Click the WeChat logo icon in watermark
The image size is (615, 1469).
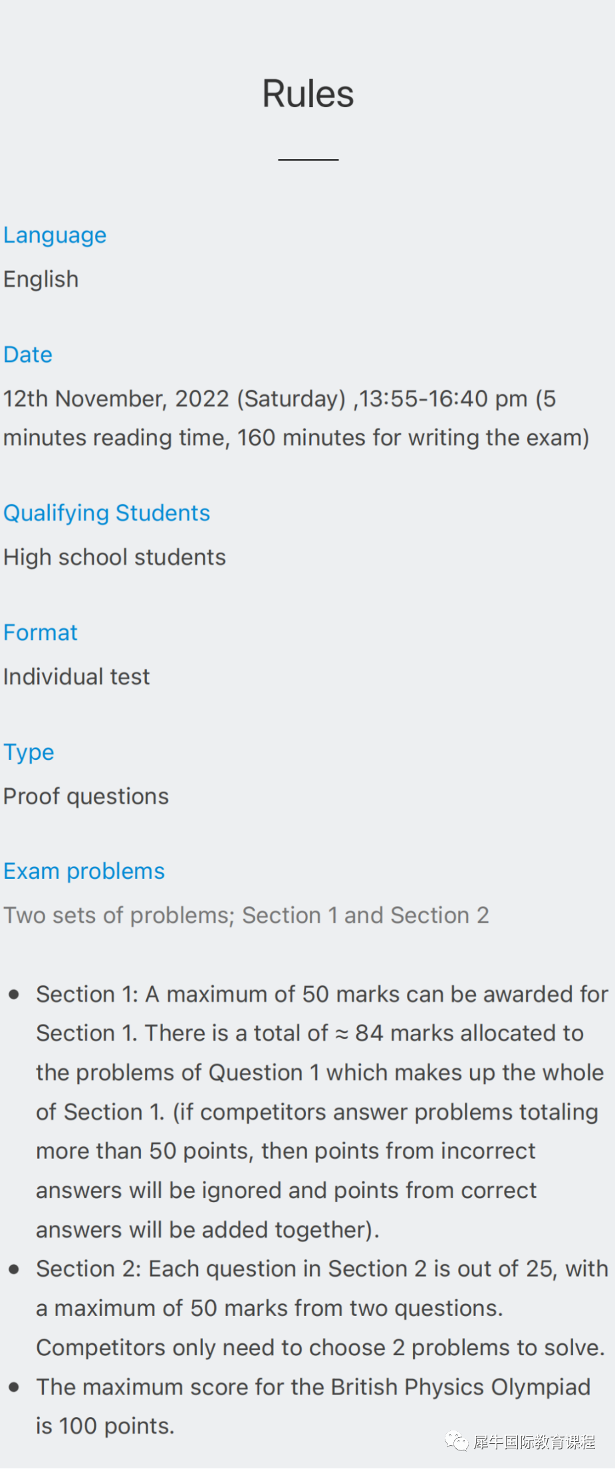pyautogui.click(x=456, y=1442)
